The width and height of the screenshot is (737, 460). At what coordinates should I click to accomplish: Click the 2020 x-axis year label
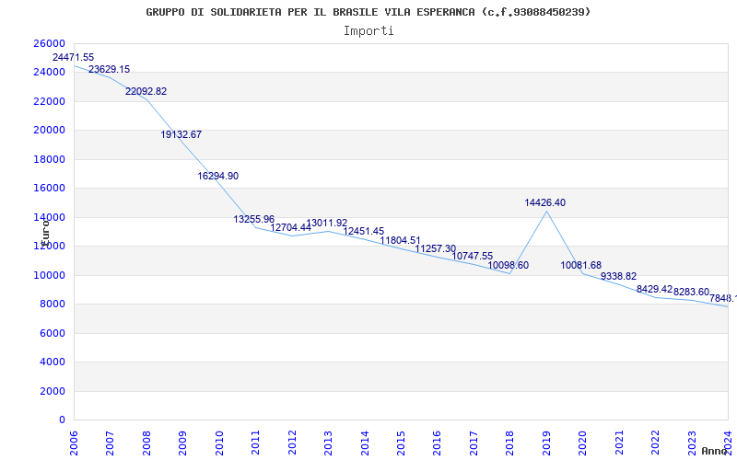pos(583,443)
